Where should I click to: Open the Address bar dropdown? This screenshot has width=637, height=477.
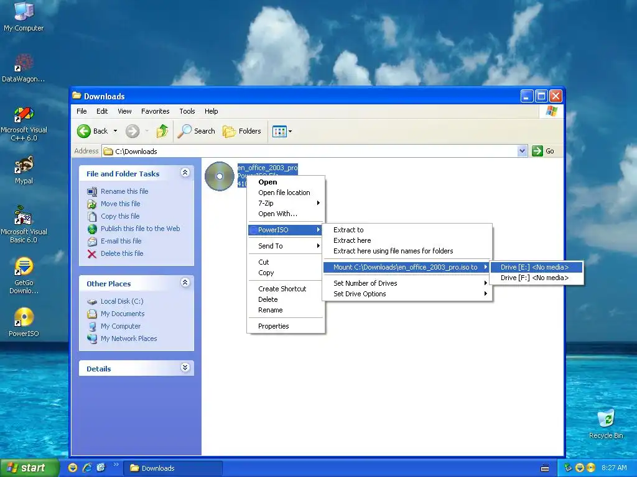pos(523,151)
